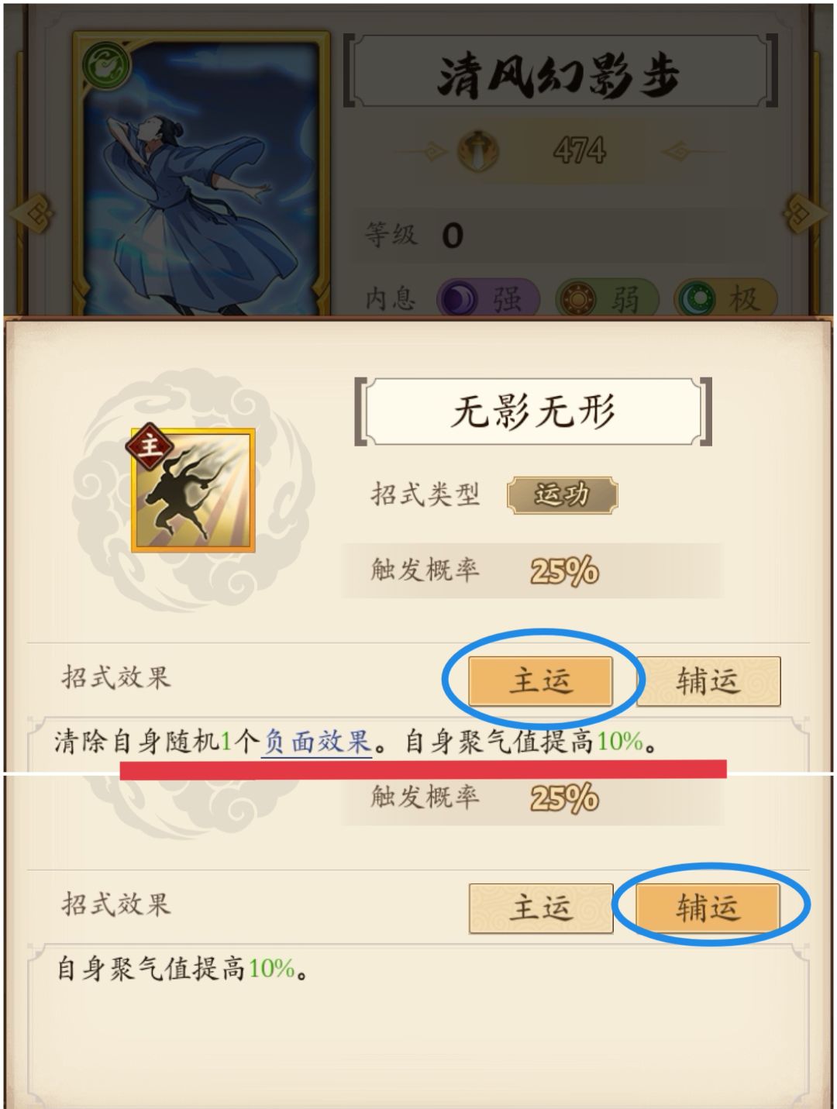Viewport: 837px width, 1109px height.
Task: Click the green emblem on card corner
Action: (x=106, y=64)
